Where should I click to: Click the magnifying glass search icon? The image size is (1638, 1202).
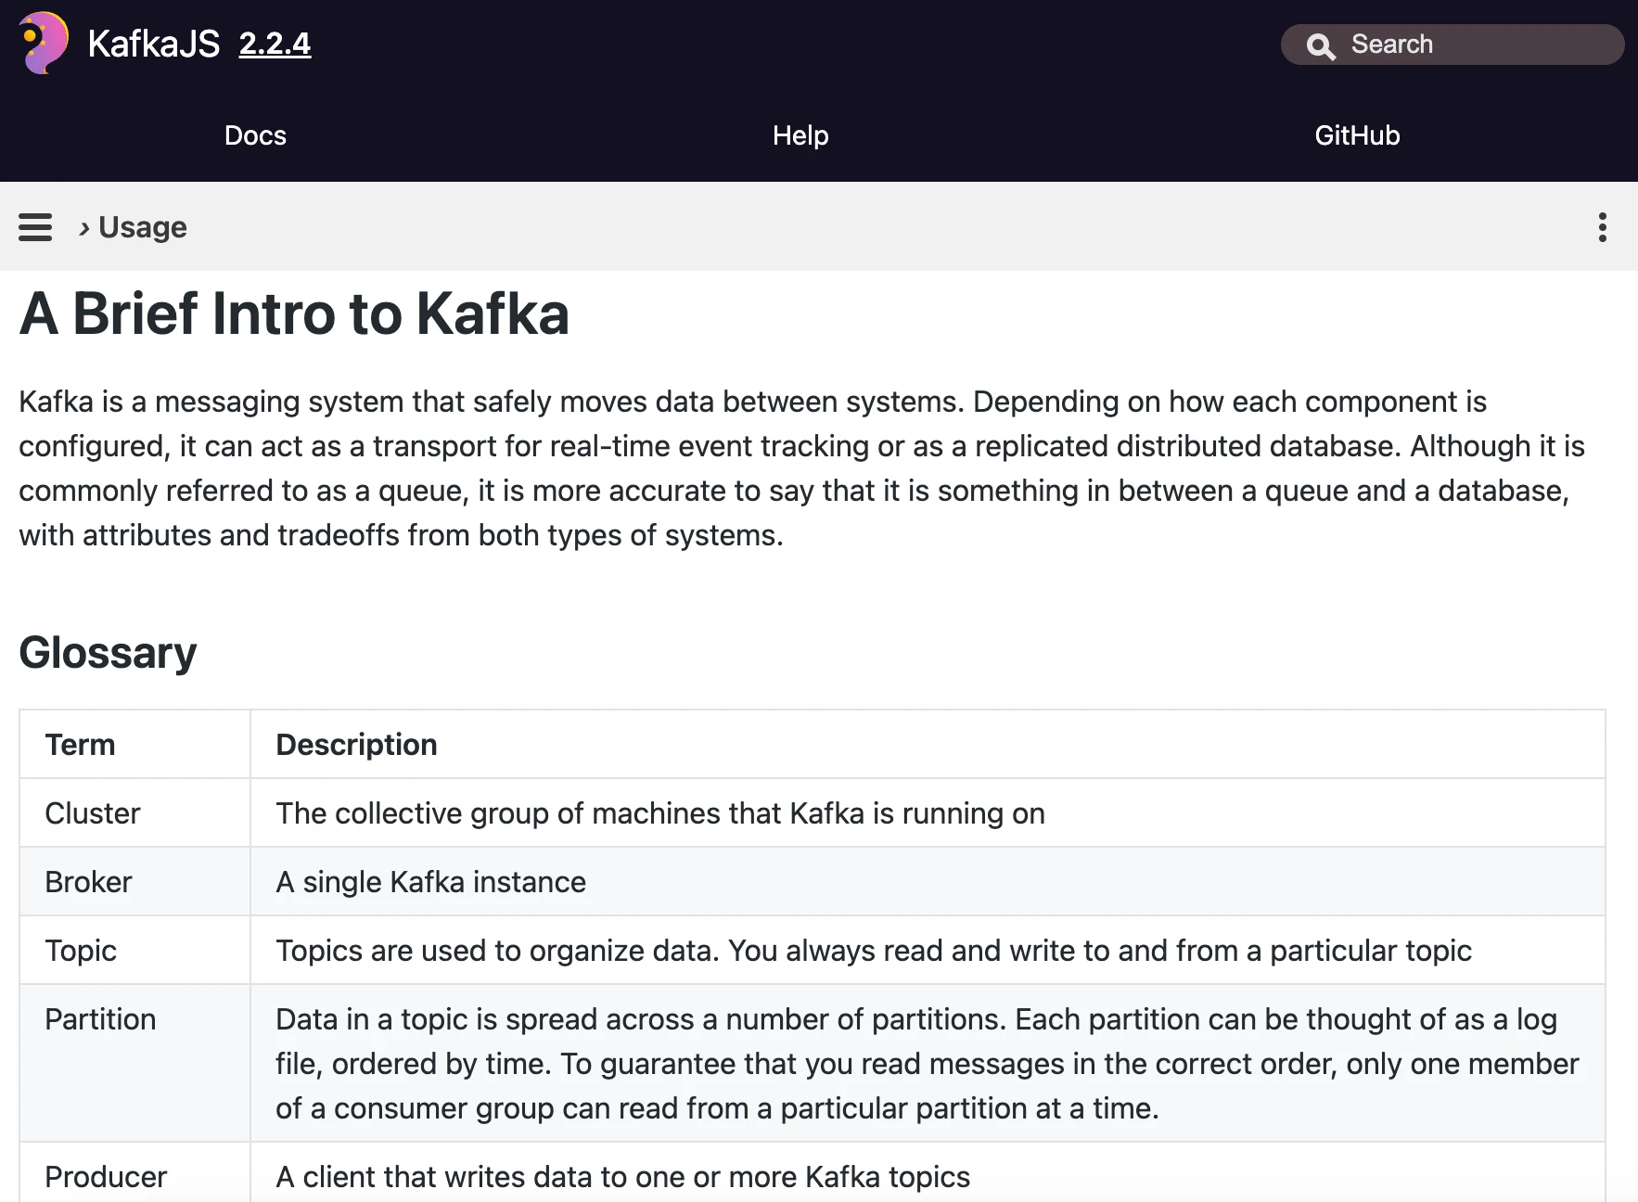click(x=1320, y=45)
